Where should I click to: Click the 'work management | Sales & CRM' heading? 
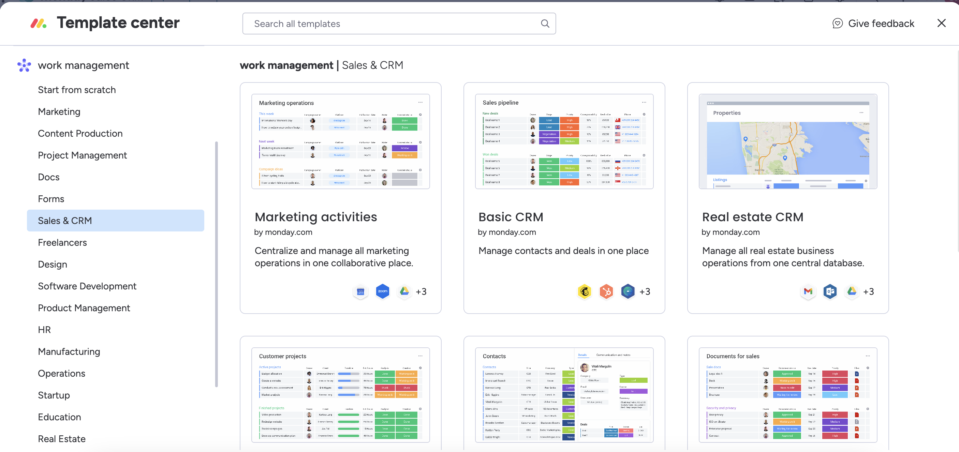[x=321, y=65]
